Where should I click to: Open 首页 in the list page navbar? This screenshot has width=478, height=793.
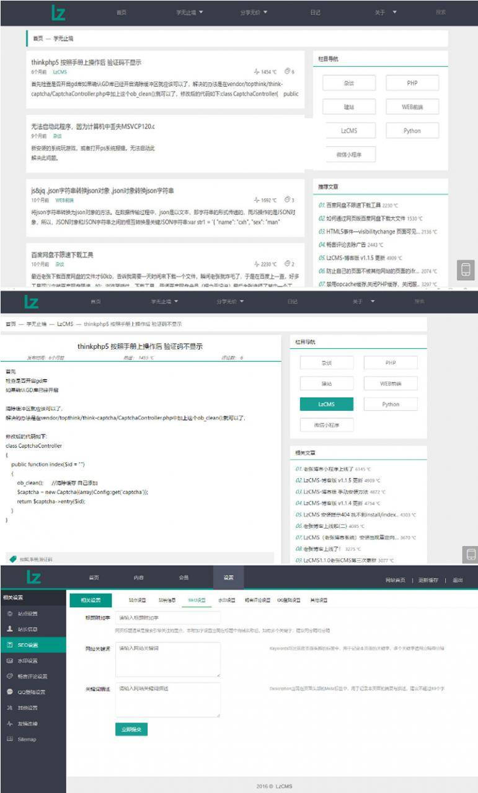coord(122,12)
